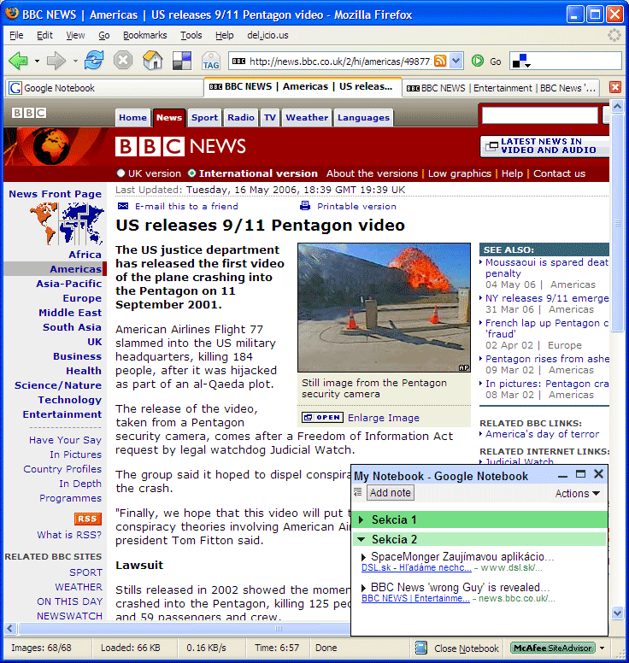
Task: Open the McAfee SiteAdvisor dropdown arrow
Action: (x=603, y=648)
